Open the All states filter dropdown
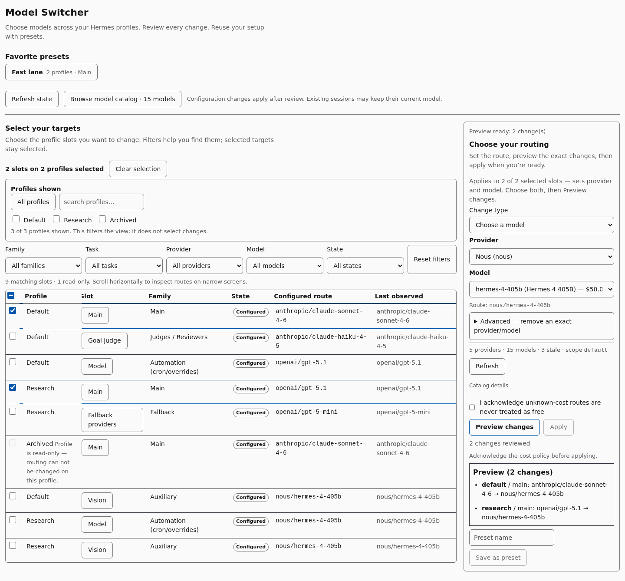Screen dimensions: 625x581 pos(365,266)
